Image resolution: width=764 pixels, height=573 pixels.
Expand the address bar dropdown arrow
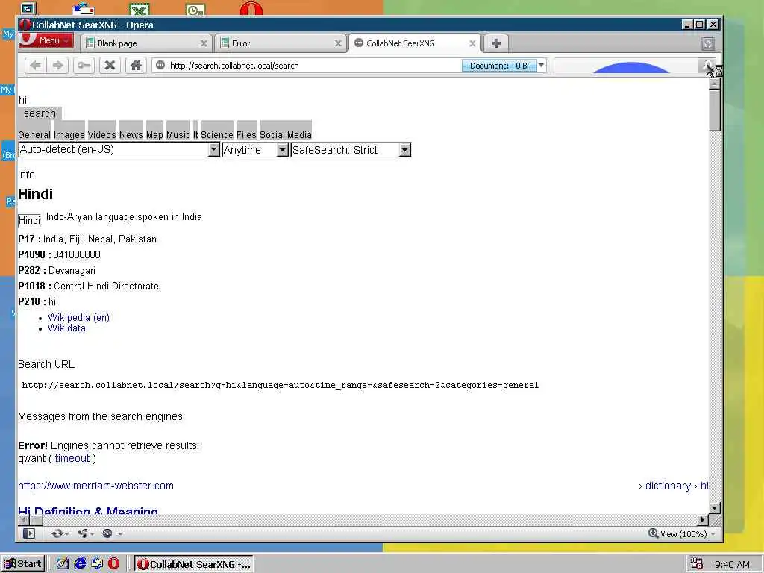[542, 66]
